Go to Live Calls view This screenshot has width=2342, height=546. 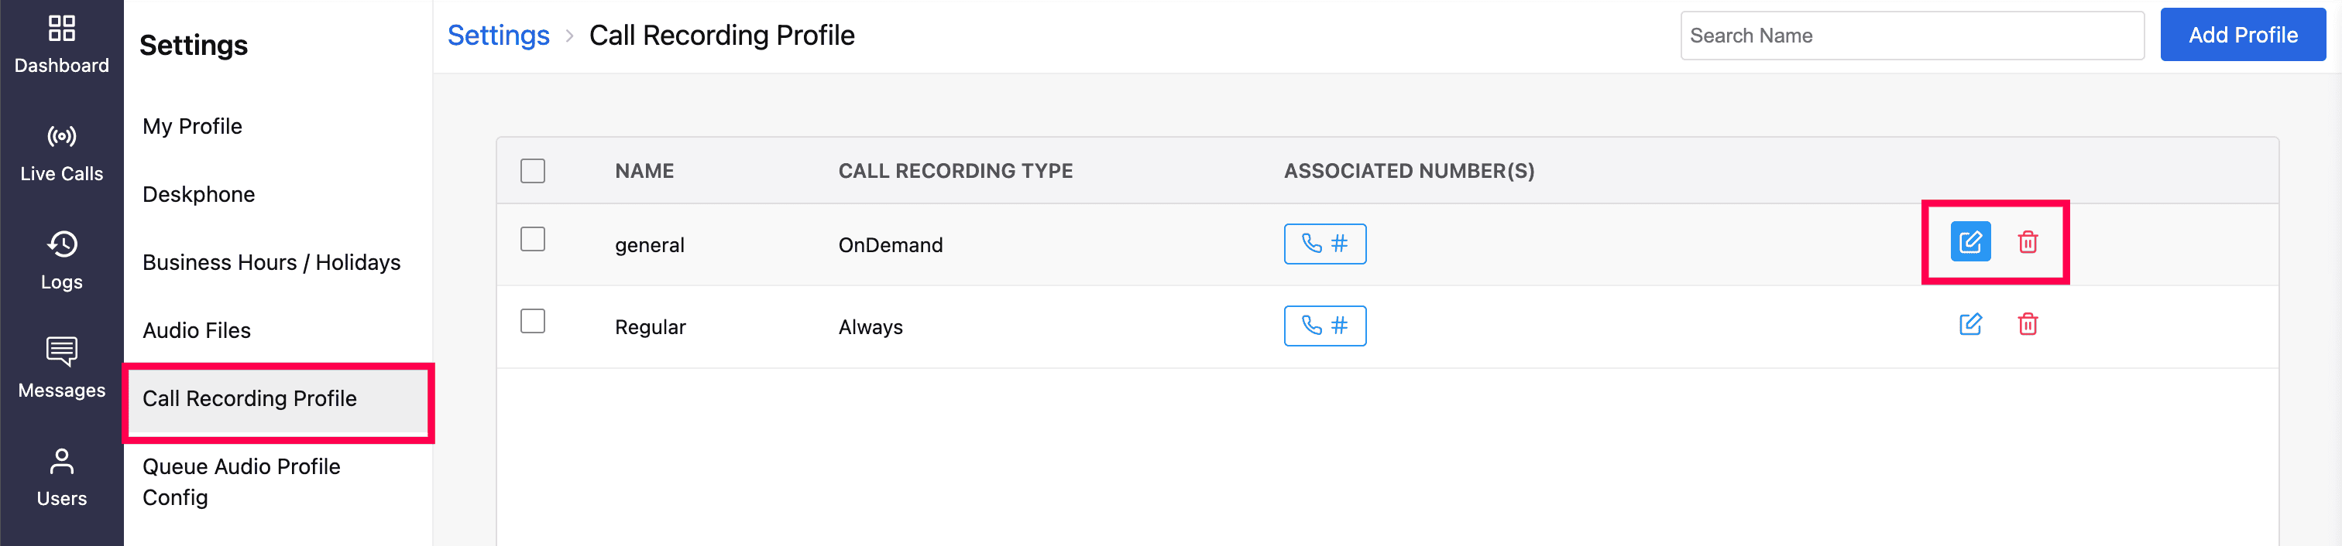pyautogui.click(x=61, y=137)
